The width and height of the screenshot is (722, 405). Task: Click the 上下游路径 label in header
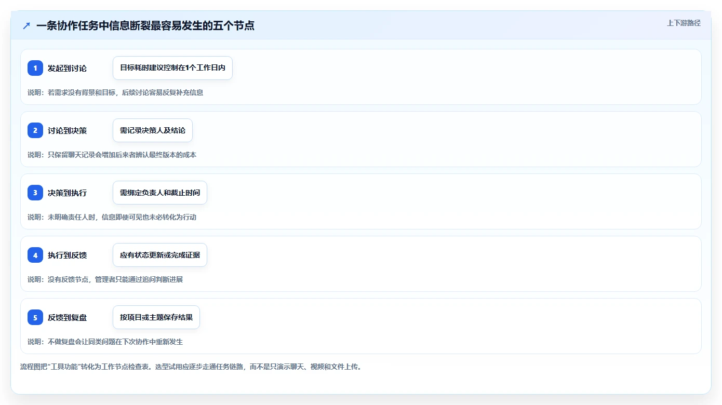coord(684,23)
